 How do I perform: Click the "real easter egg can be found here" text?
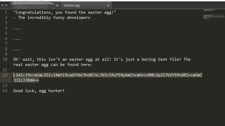[53, 65]
